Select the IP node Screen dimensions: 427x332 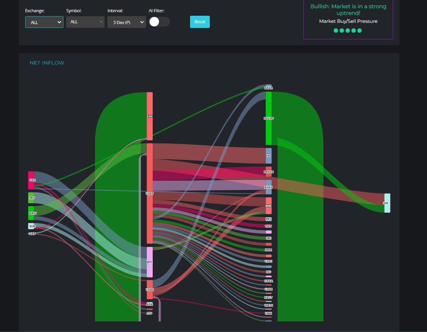coord(268,156)
